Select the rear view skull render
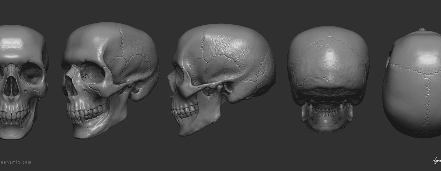Image resolution: width=441 pixels, height=171 pixels. click(328, 79)
